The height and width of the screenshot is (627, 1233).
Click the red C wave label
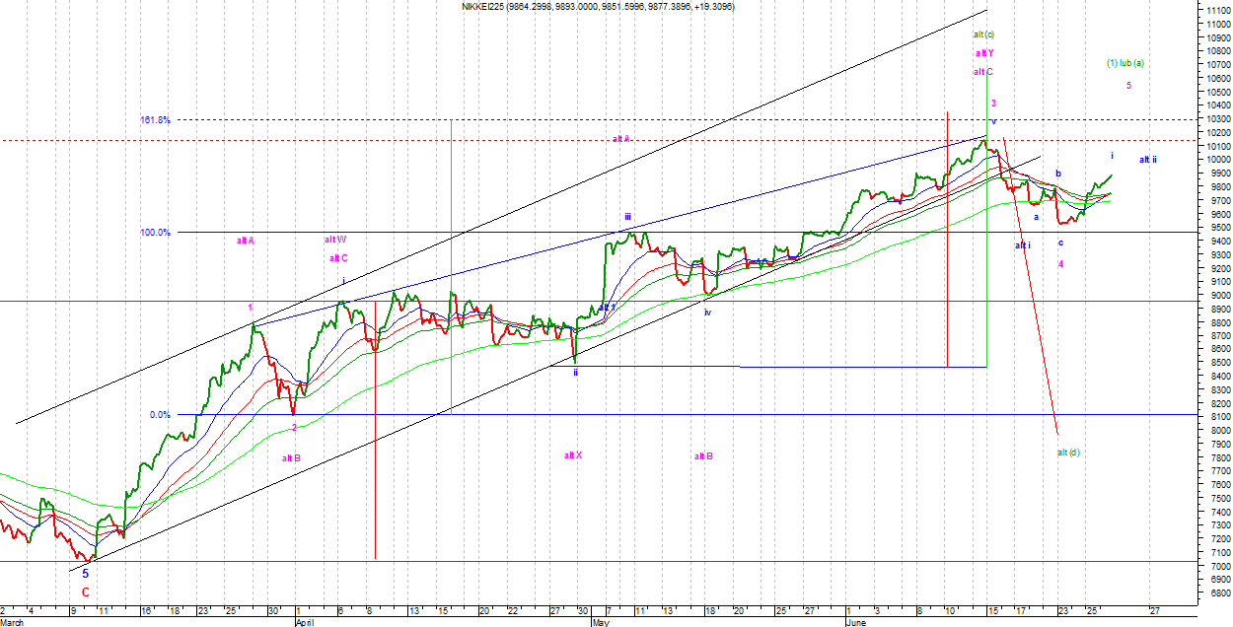tap(85, 592)
